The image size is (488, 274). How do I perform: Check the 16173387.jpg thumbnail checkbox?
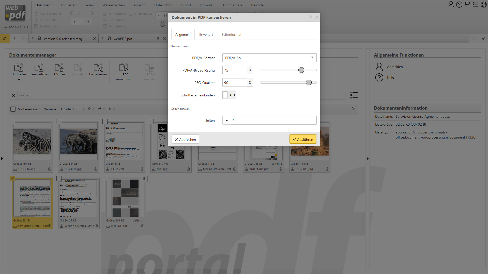(x=12, y=122)
